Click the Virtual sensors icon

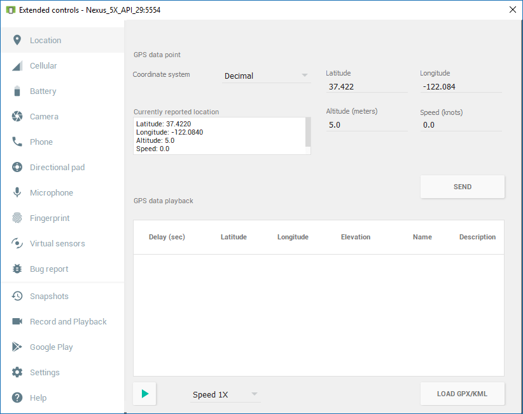point(17,243)
